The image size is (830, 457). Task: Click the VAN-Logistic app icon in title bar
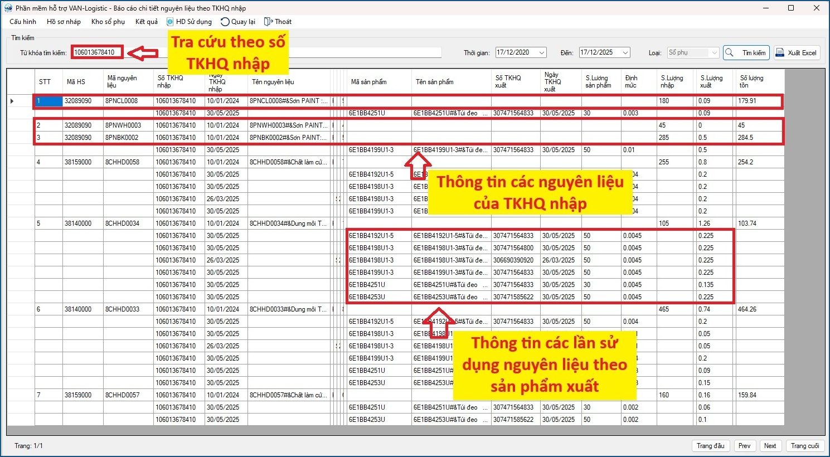8,8
